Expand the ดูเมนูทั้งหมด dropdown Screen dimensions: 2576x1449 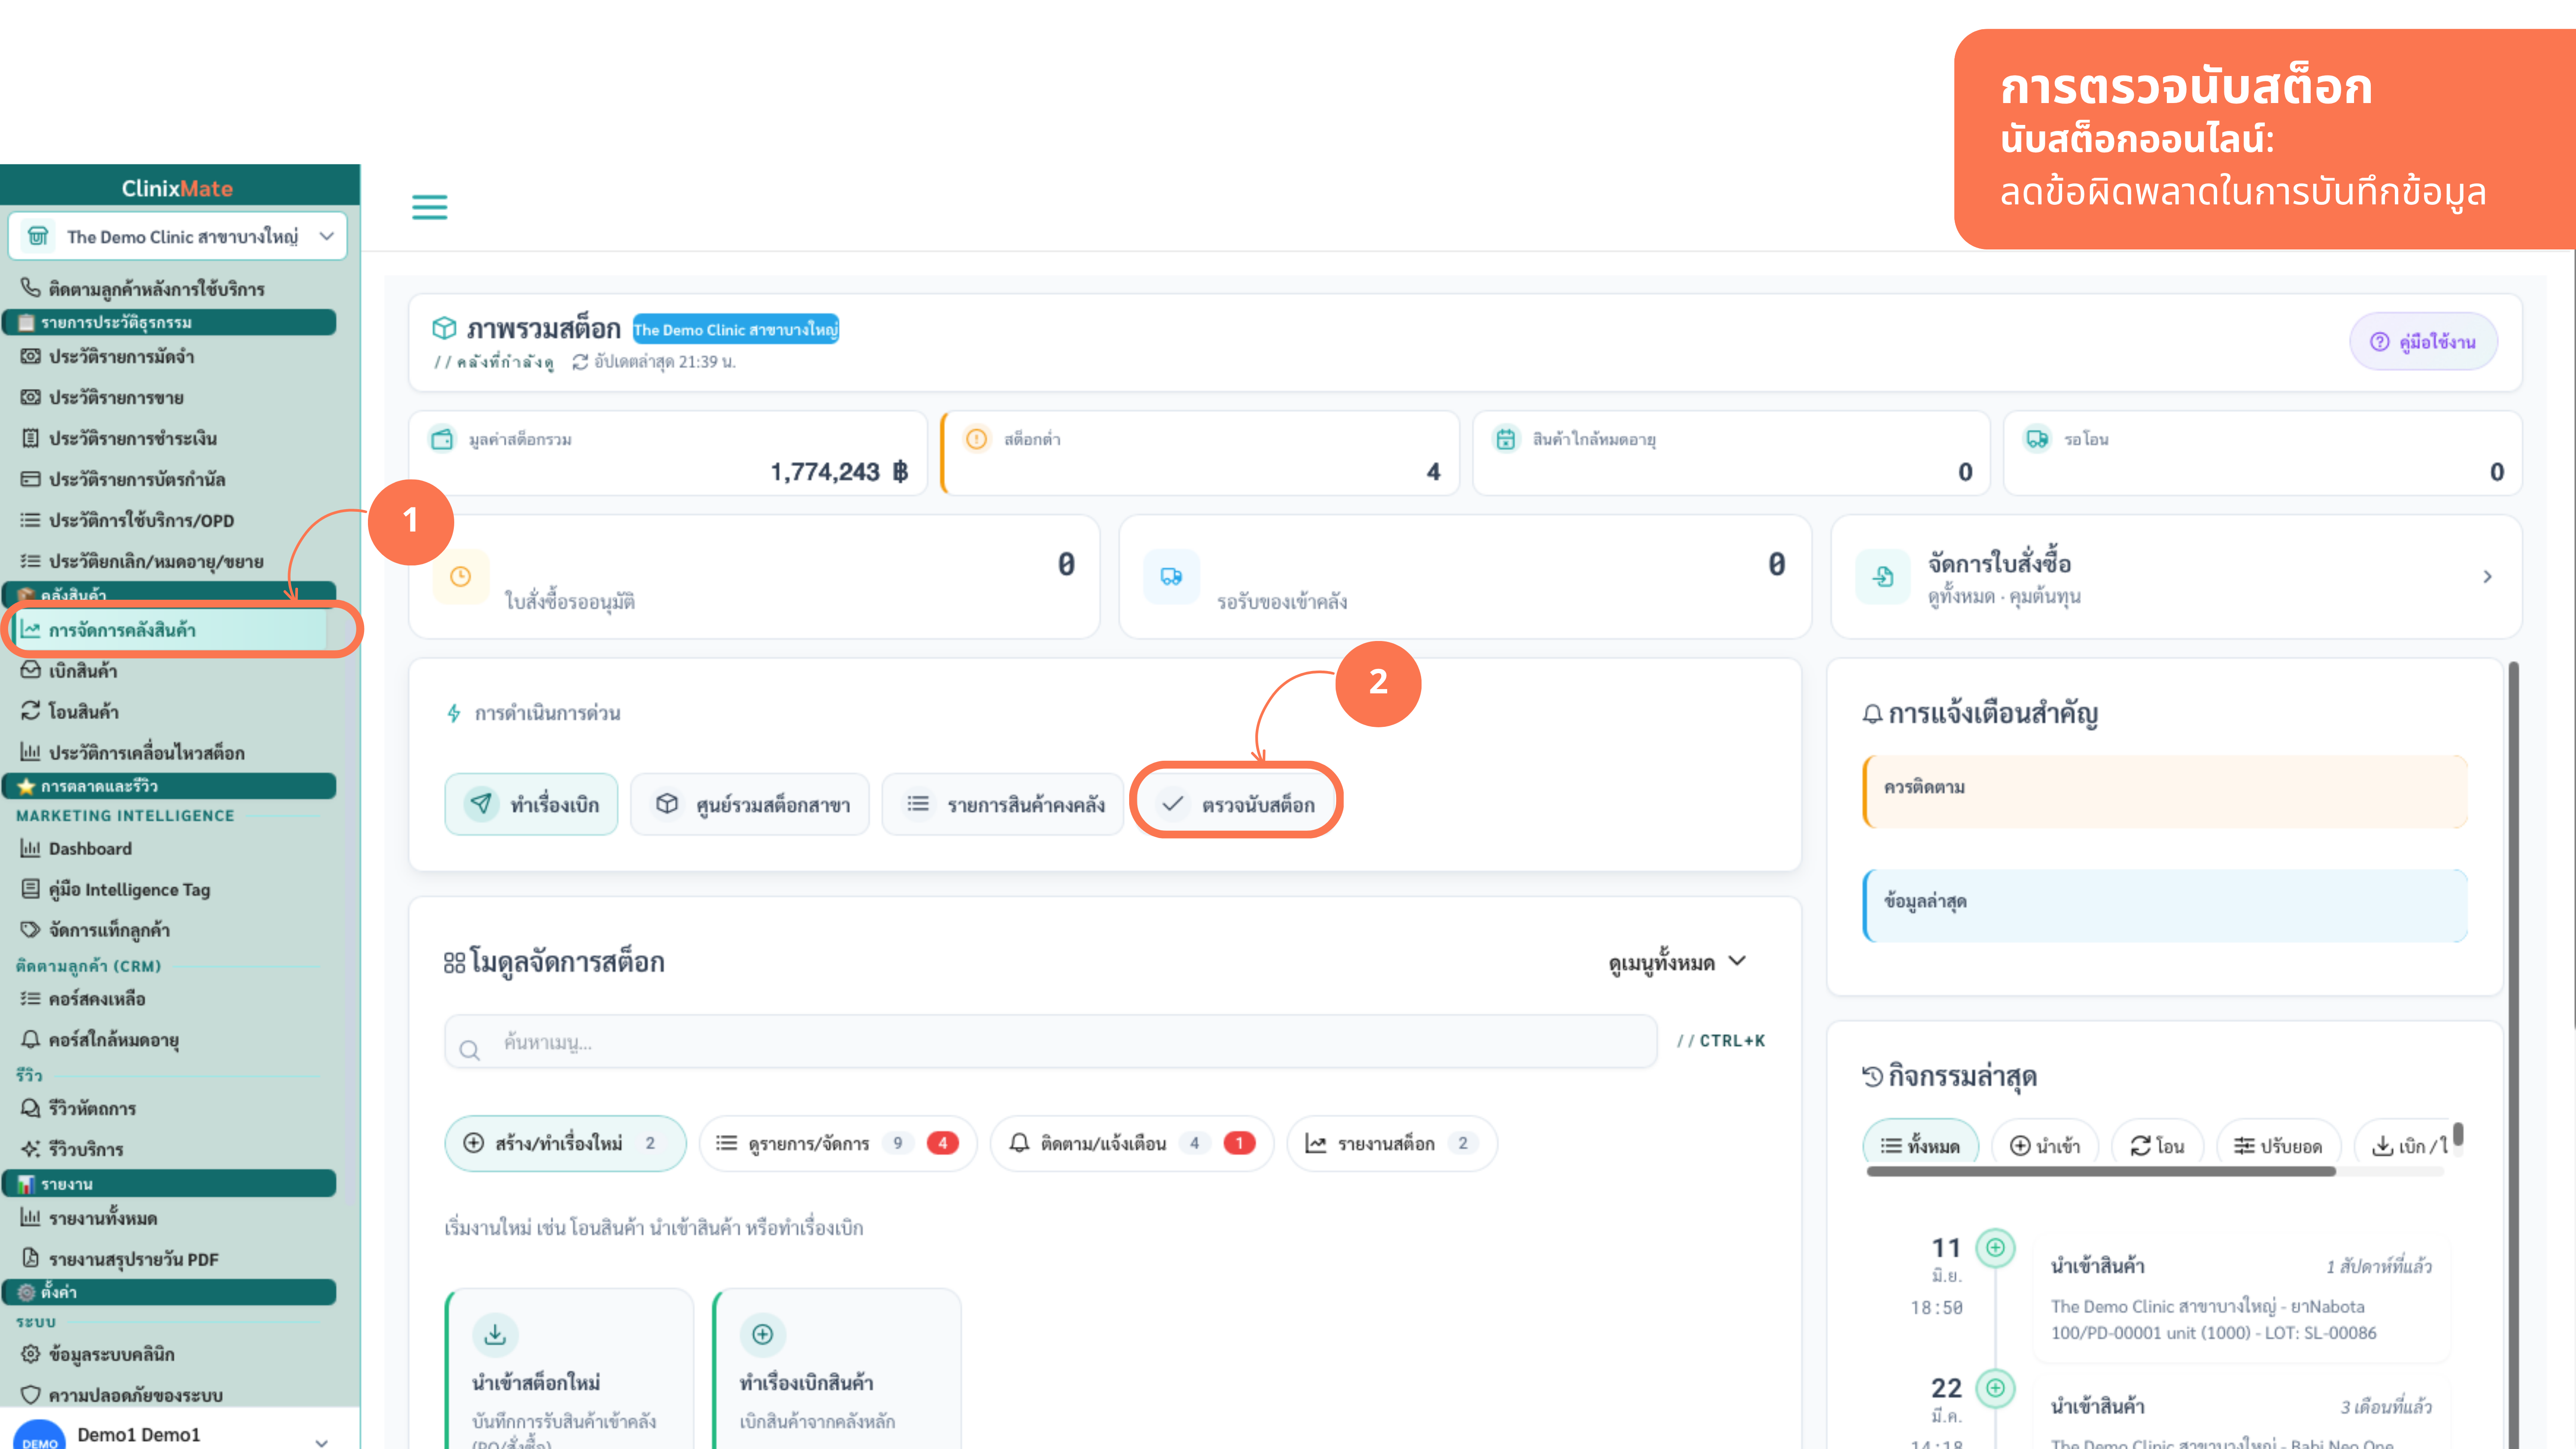click(x=1677, y=962)
